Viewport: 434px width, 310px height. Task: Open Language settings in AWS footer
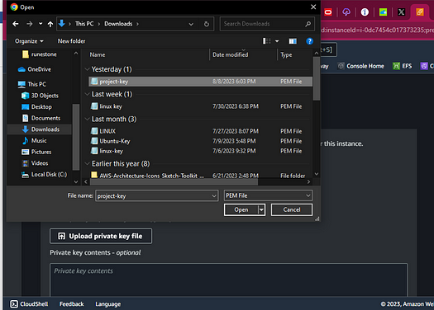tap(108, 304)
